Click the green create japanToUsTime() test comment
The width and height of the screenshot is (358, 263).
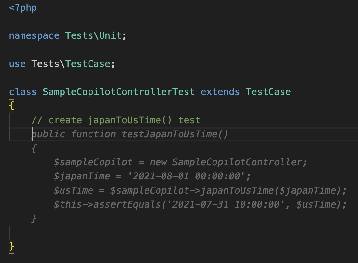(x=116, y=120)
